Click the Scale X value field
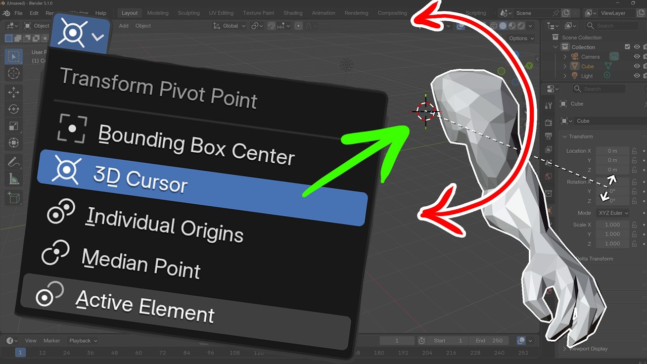 [612, 224]
